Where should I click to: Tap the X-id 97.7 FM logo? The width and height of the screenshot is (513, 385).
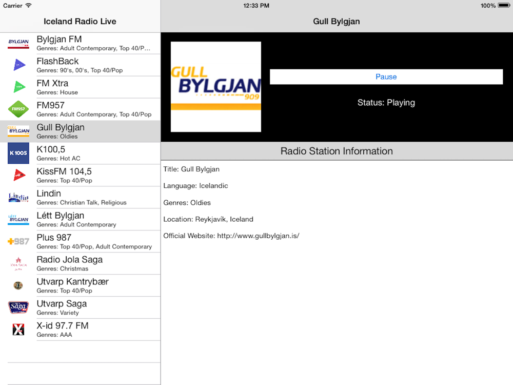point(18,330)
